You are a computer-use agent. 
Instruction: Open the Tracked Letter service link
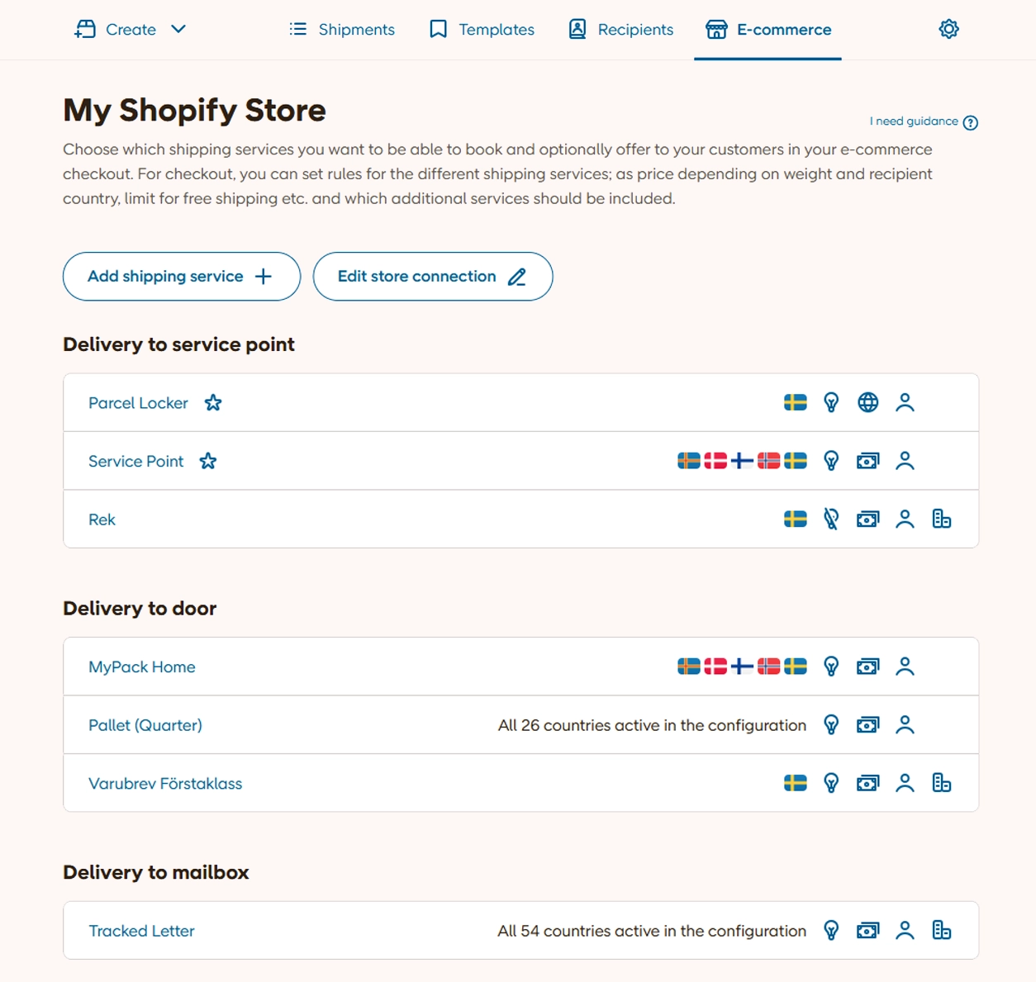(141, 931)
